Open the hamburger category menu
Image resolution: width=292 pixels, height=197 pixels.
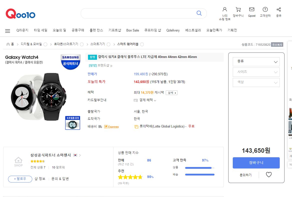[8, 31]
